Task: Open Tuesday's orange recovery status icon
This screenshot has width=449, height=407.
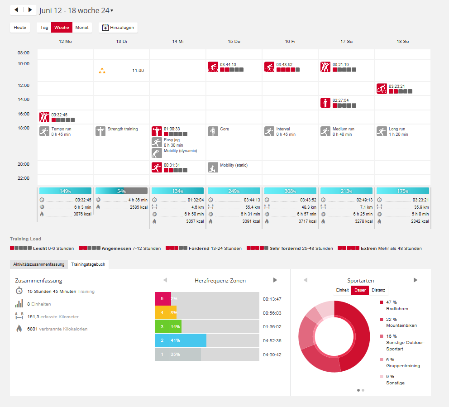Action: tap(102, 71)
